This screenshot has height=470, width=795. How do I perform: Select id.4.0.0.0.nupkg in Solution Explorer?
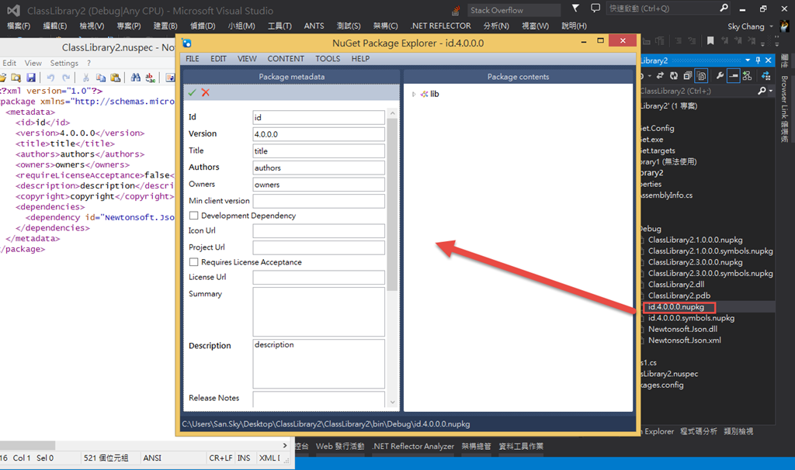pyautogui.click(x=676, y=307)
